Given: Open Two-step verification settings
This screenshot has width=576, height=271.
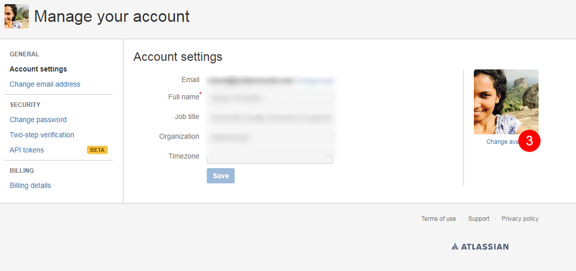Looking at the screenshot, I should pyautogui.click(x=42, y=135).
